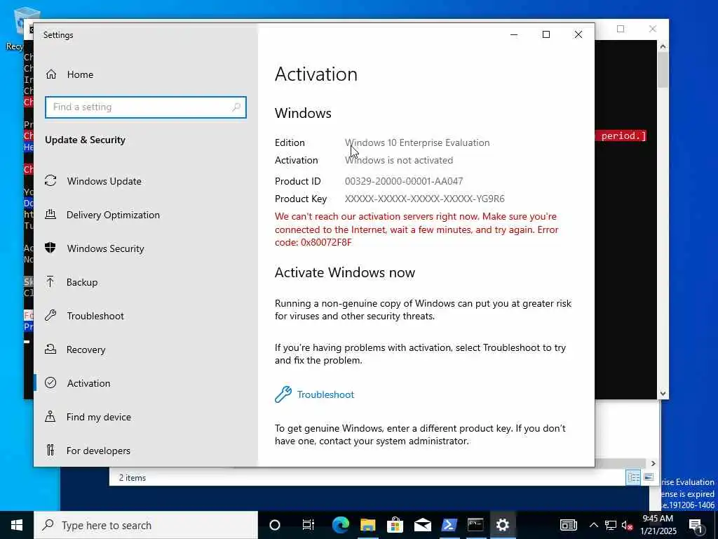
Task: Minimize the Settings window
Action: [x=514, y=35]
